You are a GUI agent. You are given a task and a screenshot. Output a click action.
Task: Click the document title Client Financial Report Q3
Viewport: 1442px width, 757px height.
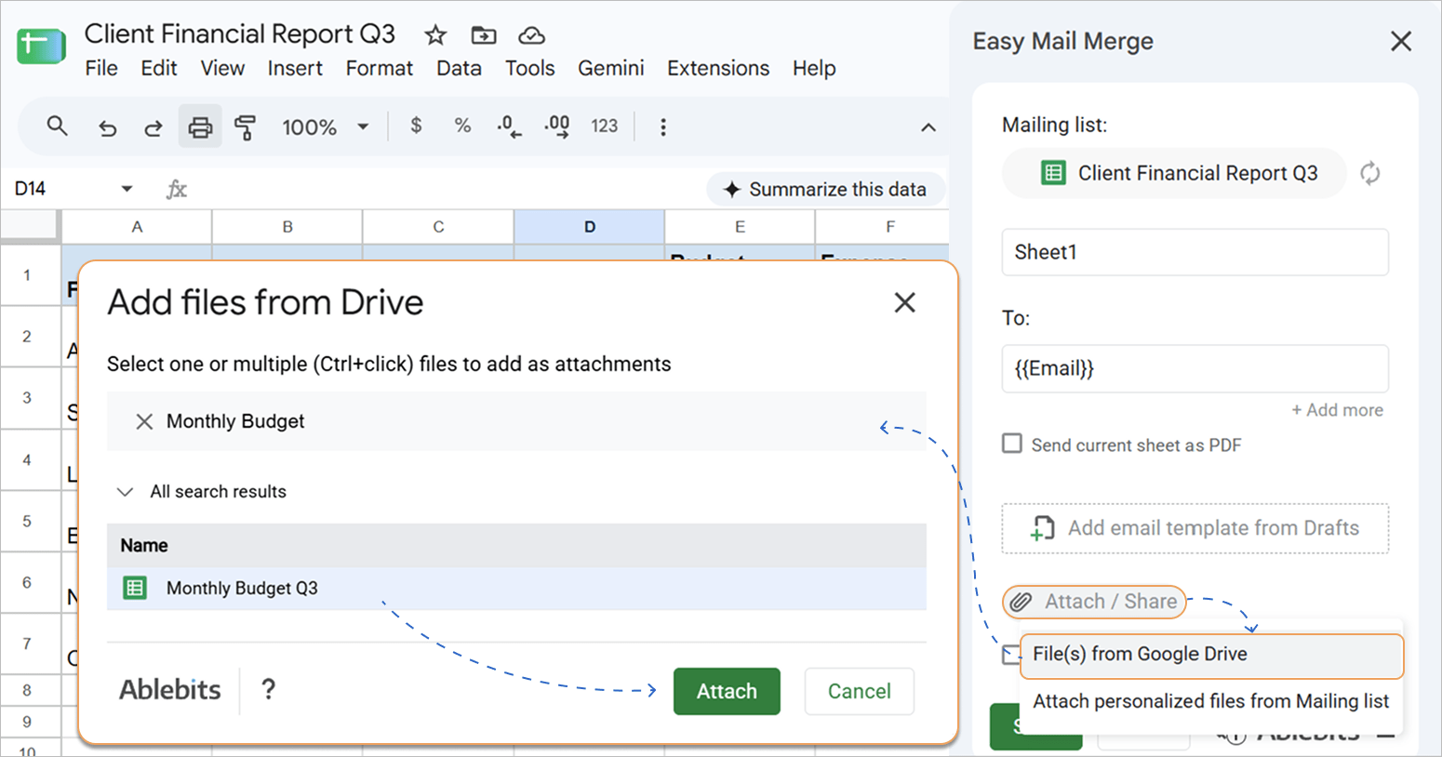click(240, 34)
